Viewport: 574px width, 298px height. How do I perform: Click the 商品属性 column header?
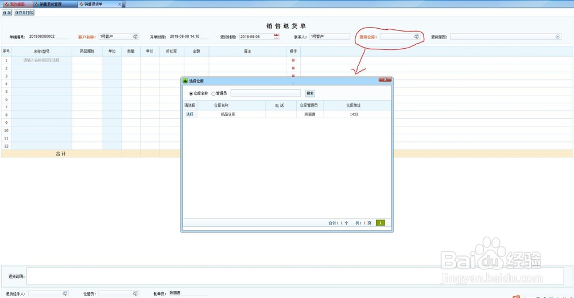[x=87, y=51]
